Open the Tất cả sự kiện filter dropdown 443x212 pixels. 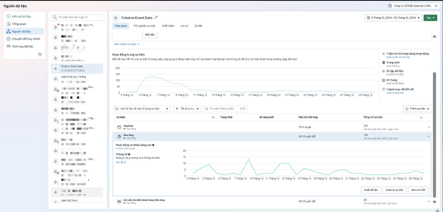[187, 109]
